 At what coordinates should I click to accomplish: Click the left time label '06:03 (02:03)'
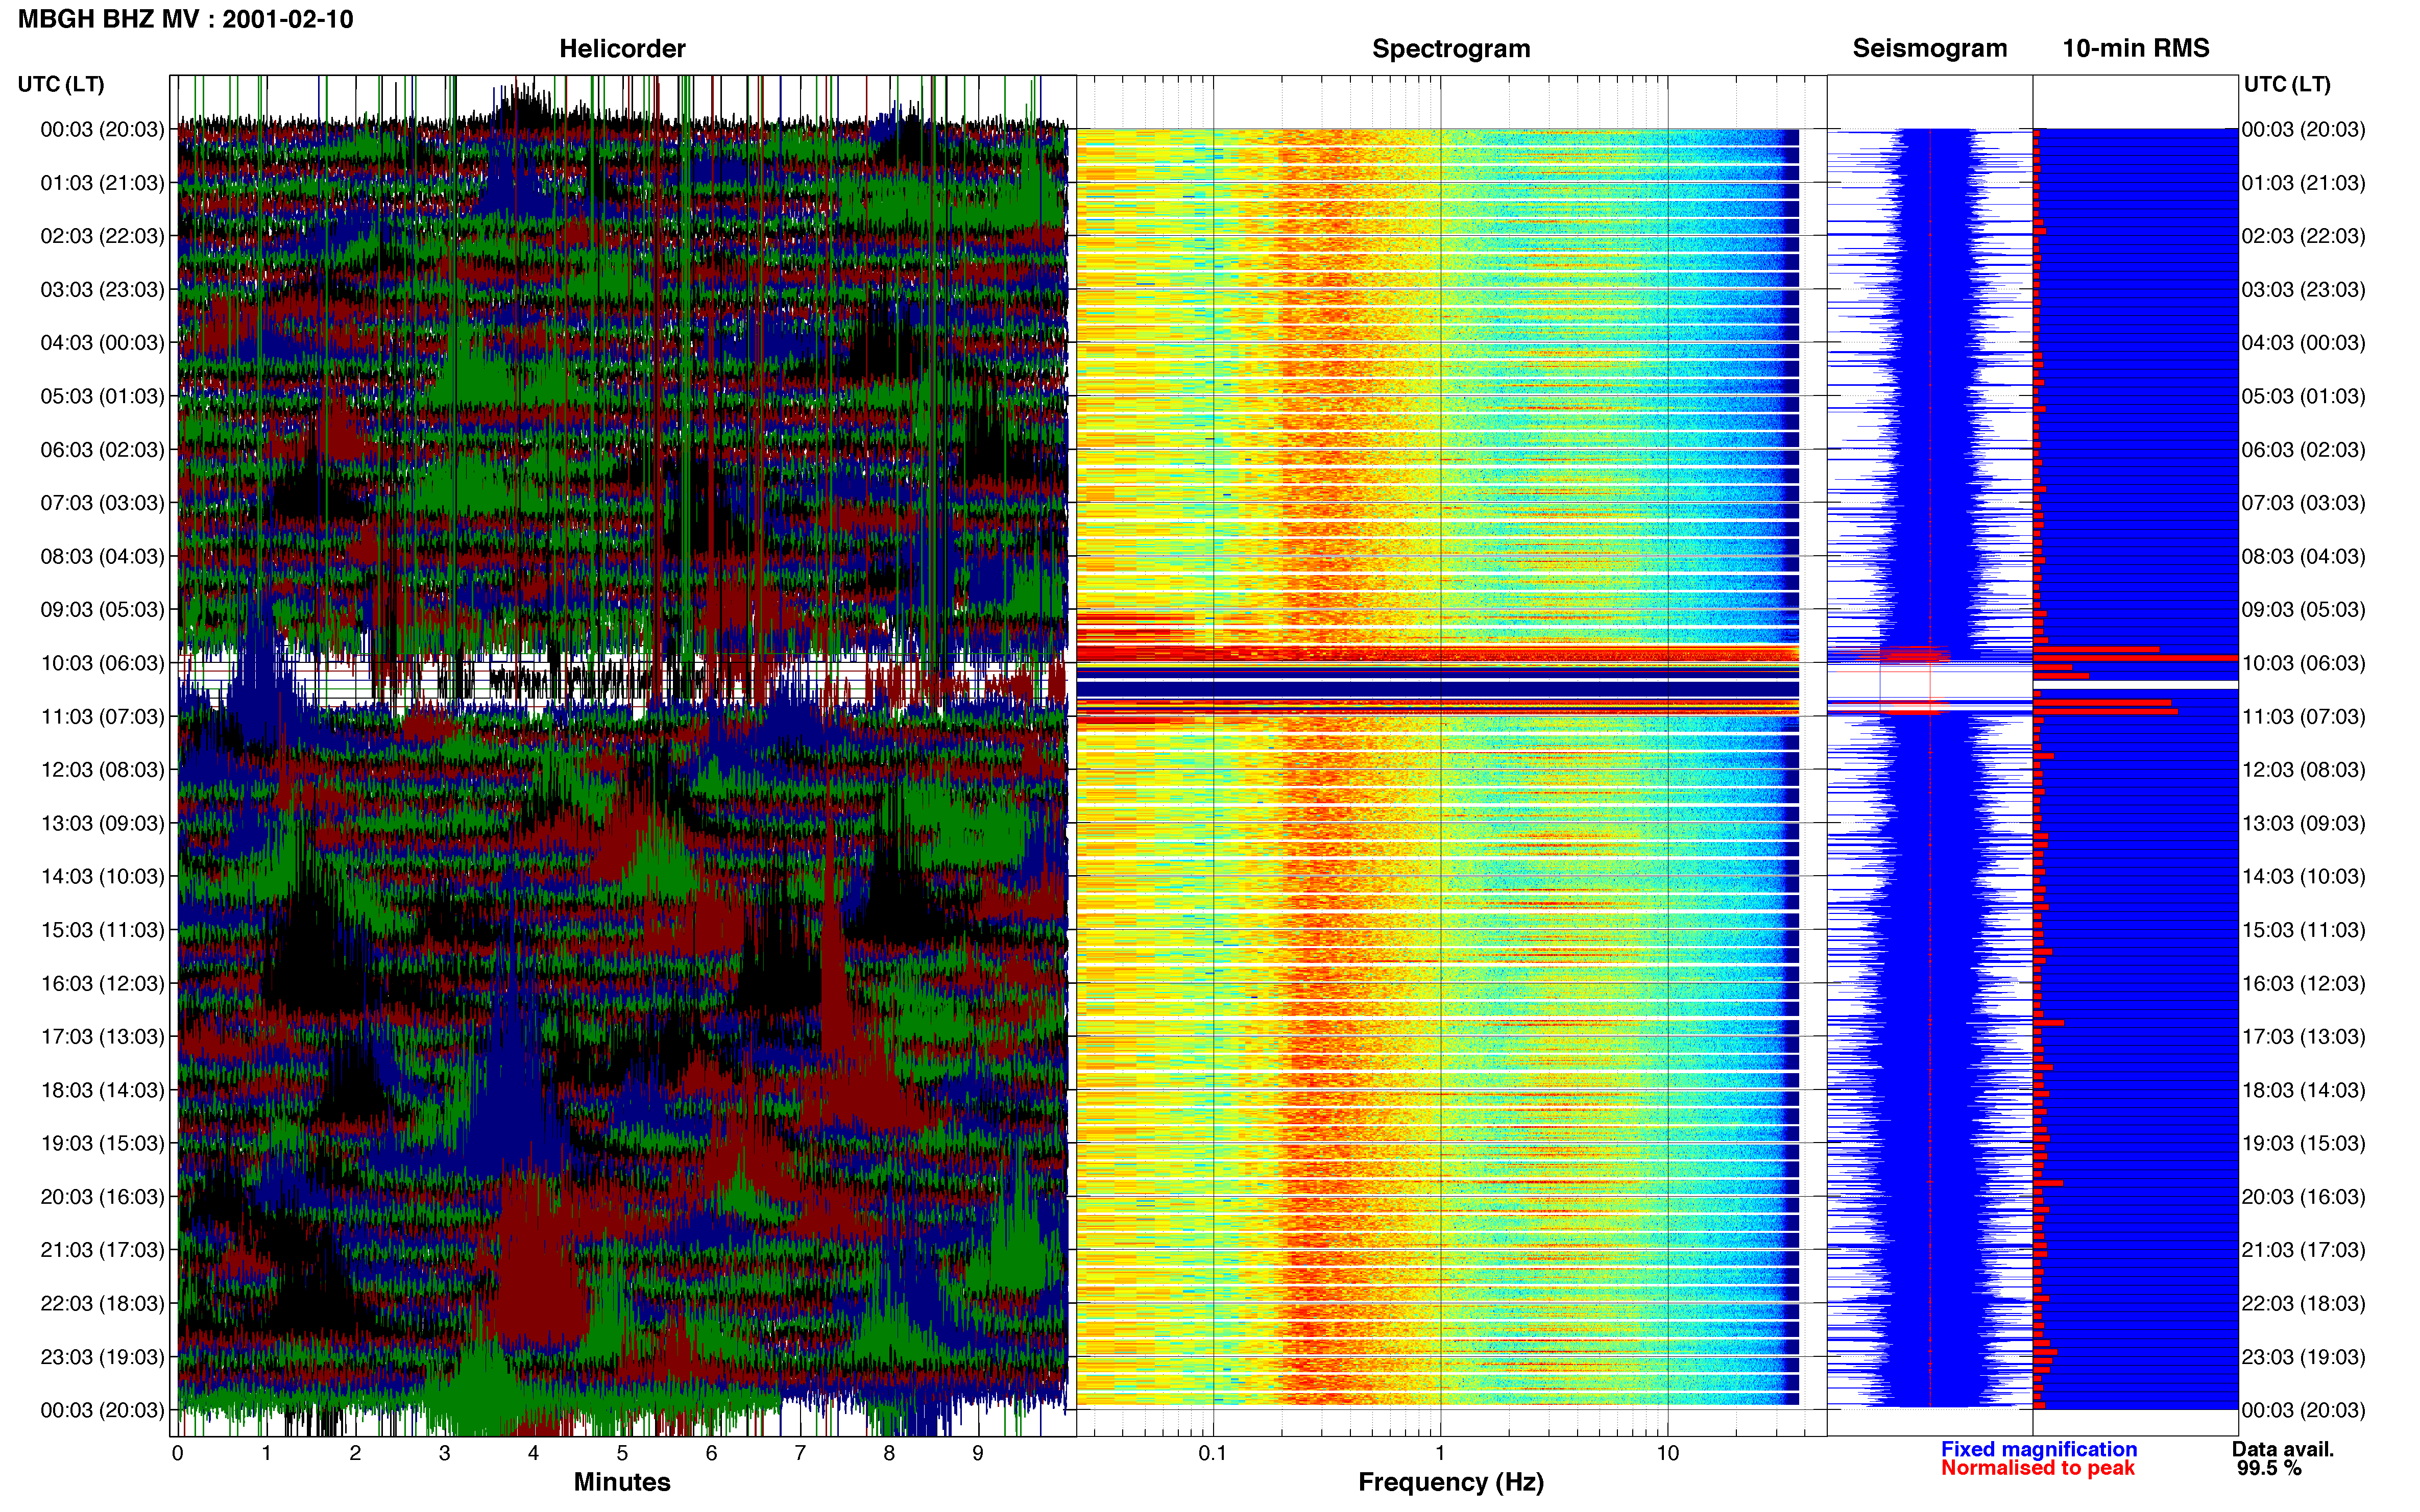click(x=102, y=450)
